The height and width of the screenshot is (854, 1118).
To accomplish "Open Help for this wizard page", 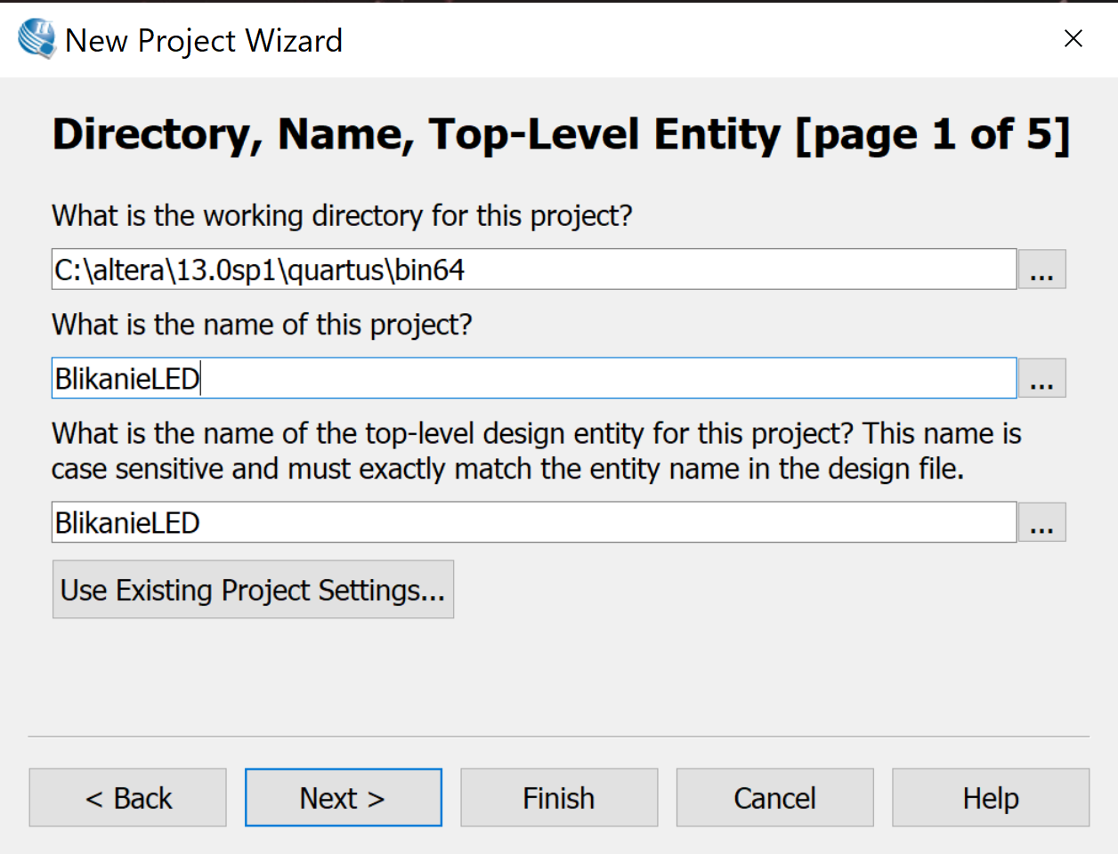I will coord(990,798).
